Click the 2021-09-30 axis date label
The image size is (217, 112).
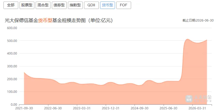coord(24,108)
